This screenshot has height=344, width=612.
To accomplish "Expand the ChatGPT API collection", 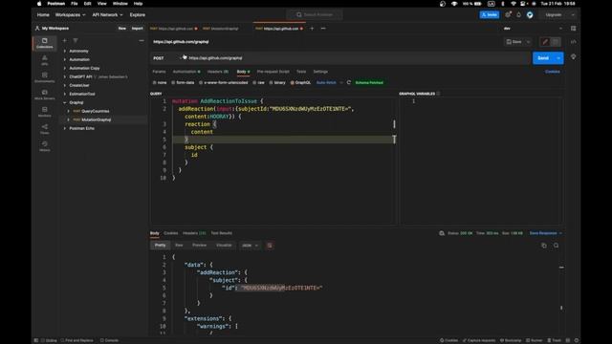I will [x=65, y=76].
